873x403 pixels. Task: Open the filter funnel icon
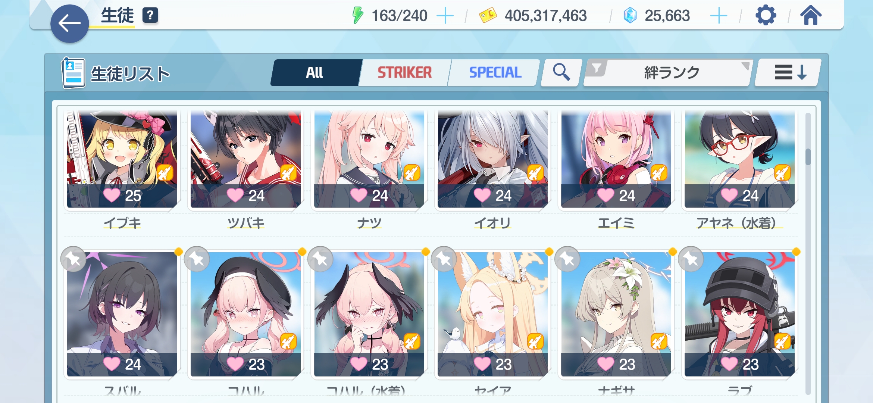(x=597, y=69)
